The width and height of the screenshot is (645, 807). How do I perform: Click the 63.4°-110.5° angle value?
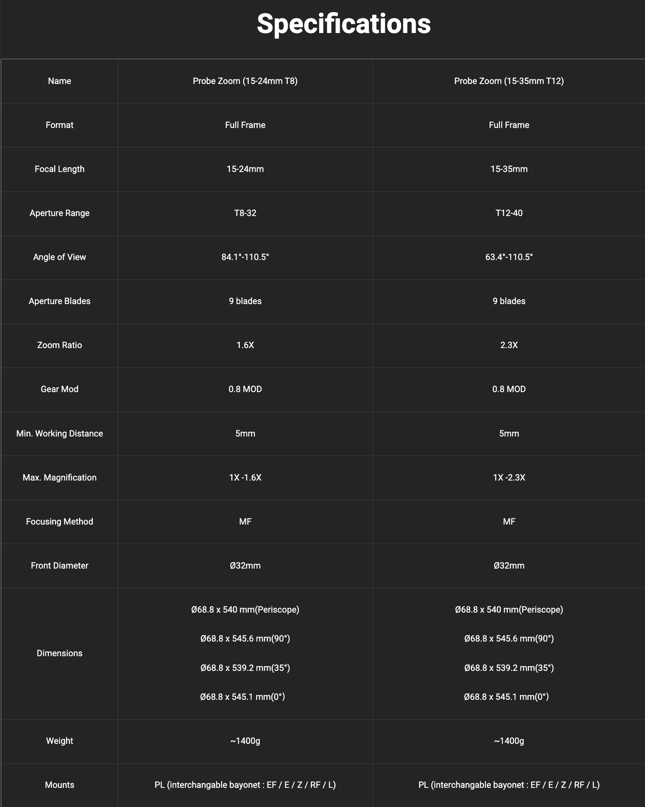(x=509, y=257)
